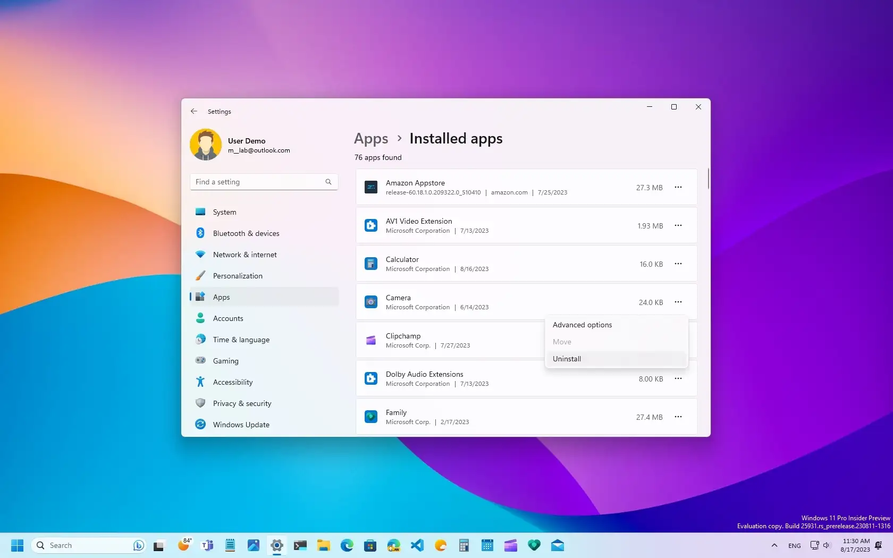Click the volume icon in the system tray
Screen dimensions: 893x558
[x=826, y=545]
